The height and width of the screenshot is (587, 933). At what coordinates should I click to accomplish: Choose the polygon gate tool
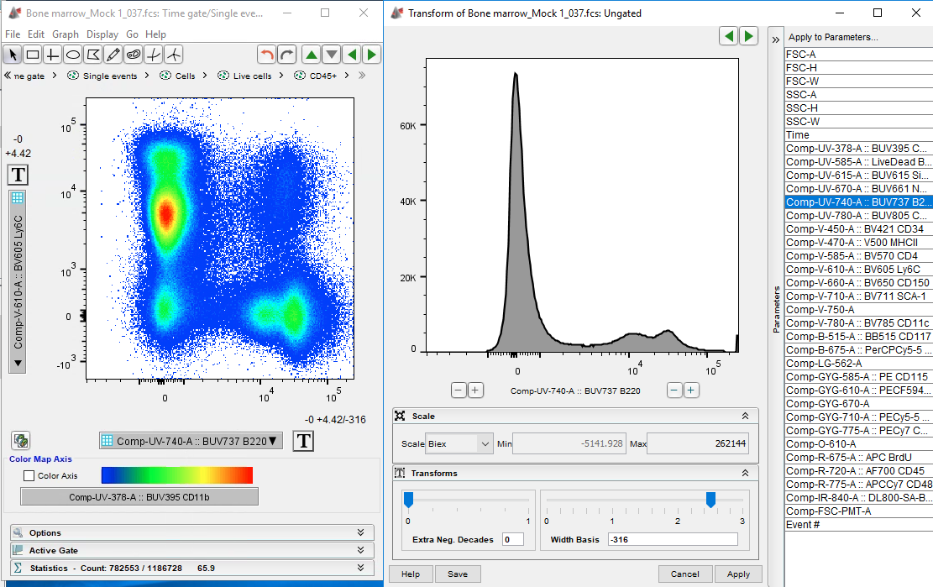[x=93, y=55]
